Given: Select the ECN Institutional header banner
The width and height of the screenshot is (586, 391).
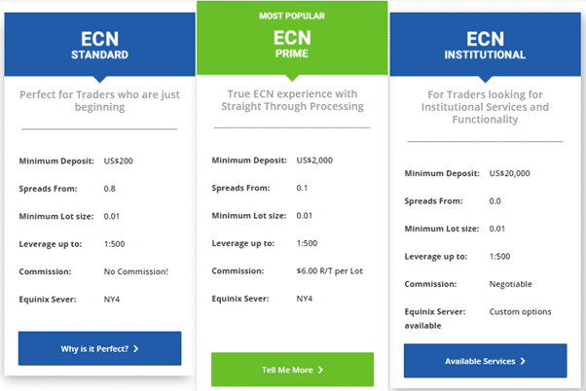Looking at the screenshot, I should tap(485, 45).
